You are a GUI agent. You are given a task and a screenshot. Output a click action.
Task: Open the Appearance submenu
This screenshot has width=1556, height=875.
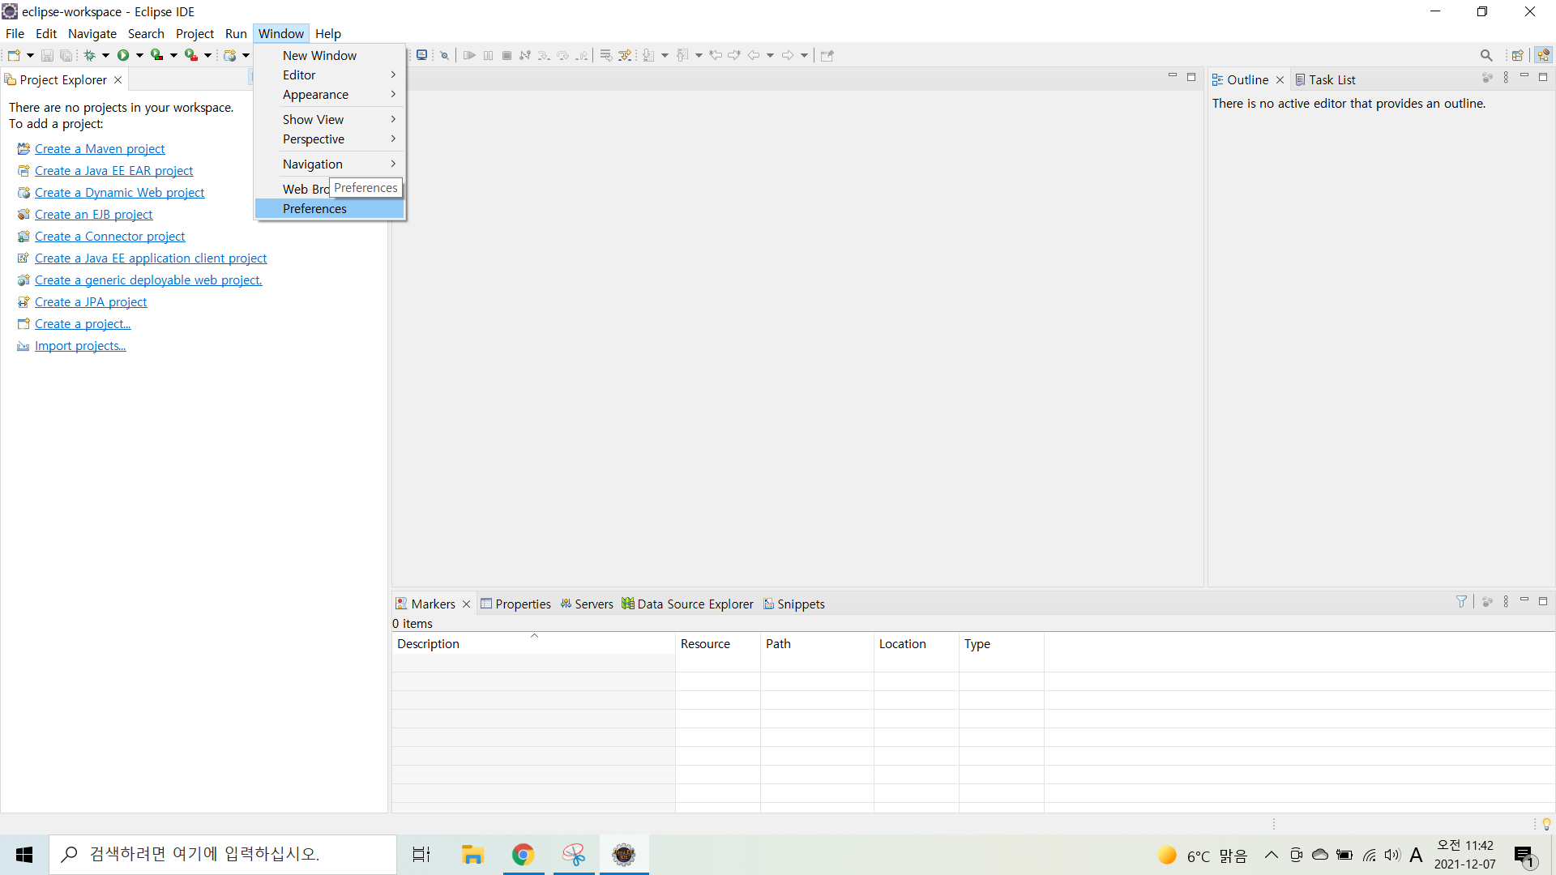(330, 95)
